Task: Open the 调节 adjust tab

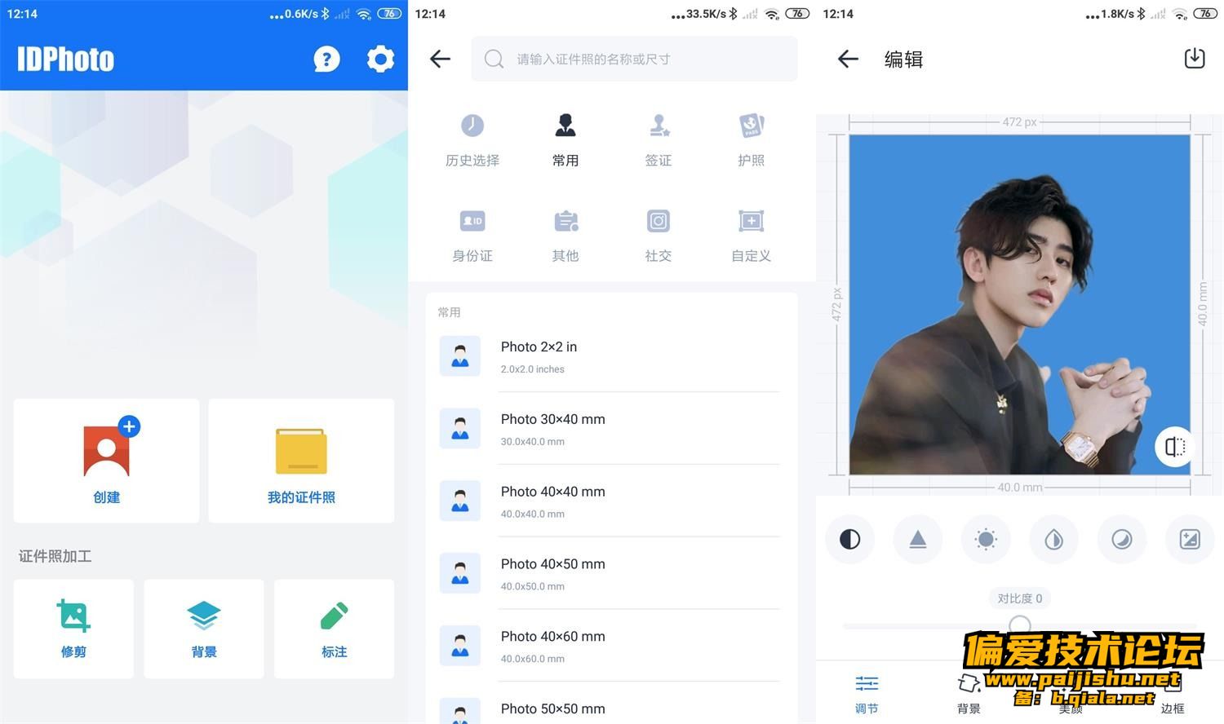Action: coord(867,695)
